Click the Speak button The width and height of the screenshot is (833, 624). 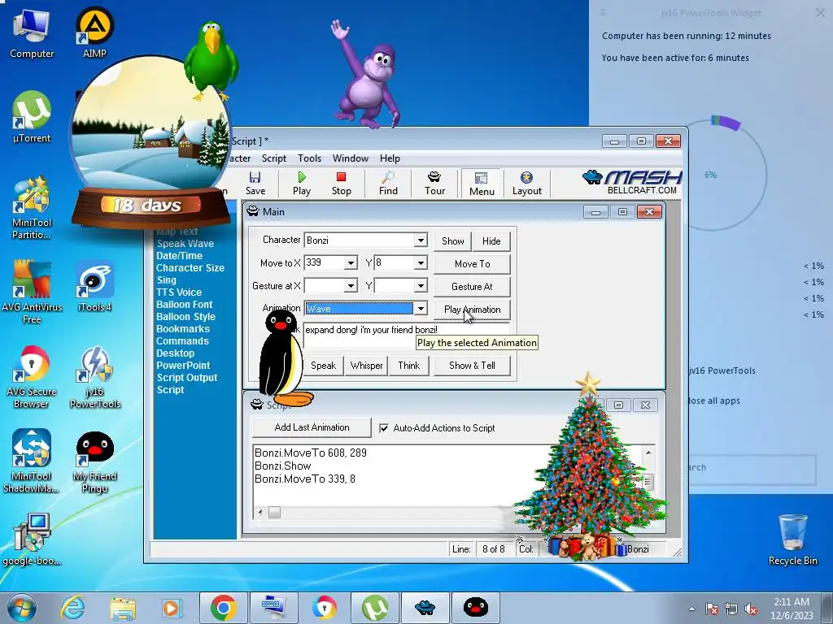pyautogui.click(x=323, y=366)
